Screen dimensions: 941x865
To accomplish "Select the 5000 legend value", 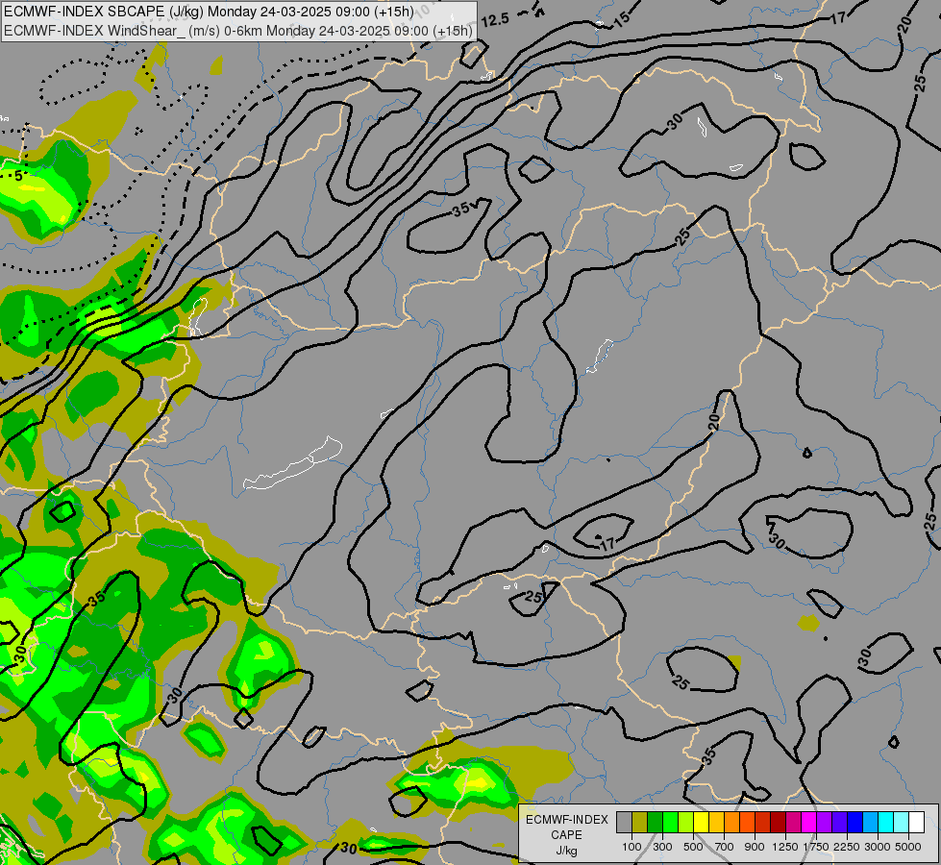I will click(x=908, y=847).
